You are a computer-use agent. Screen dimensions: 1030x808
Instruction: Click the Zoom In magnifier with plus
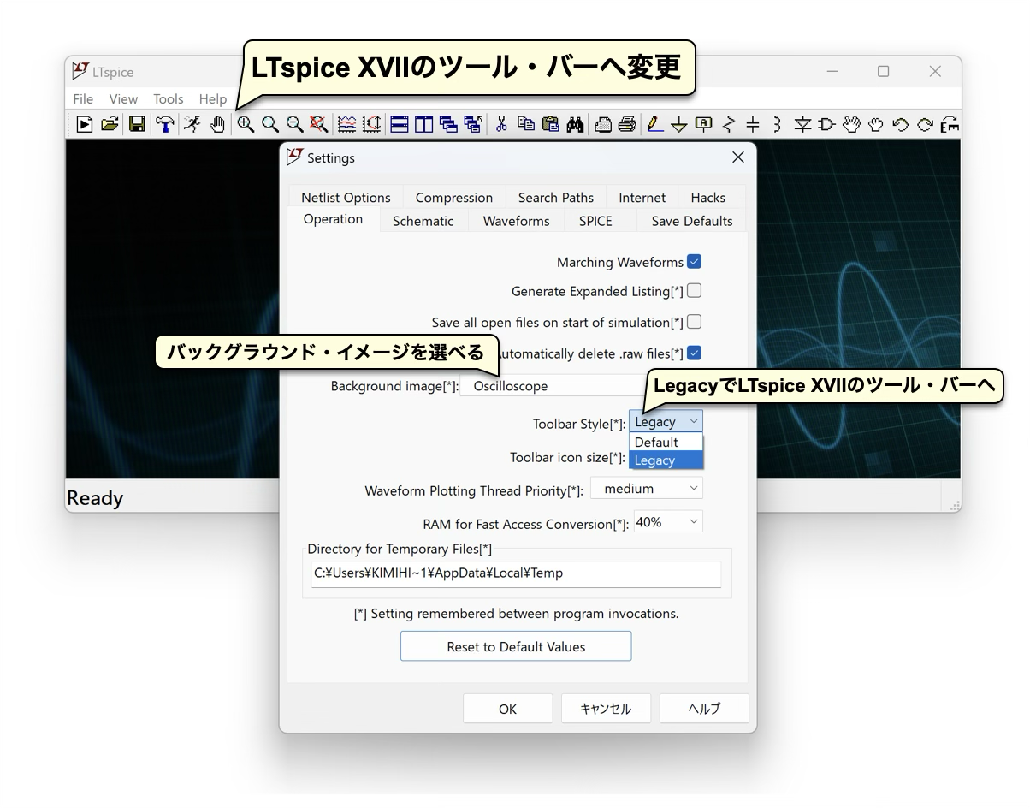point(246,124)
